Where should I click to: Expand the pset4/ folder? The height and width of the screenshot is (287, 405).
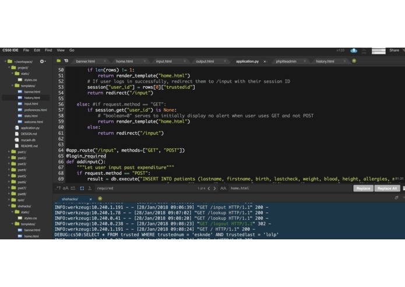pyautogui.click(x=9, y=170)
